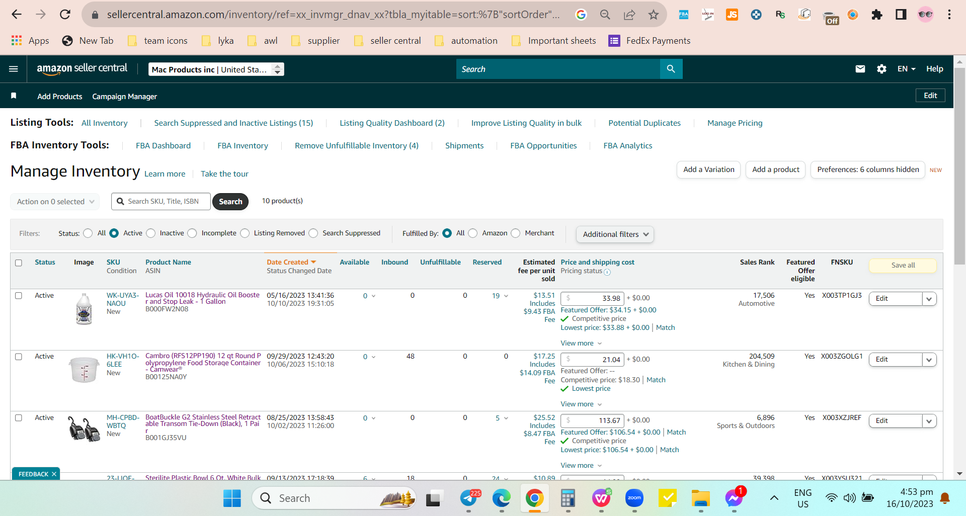Viewport: 966px width, 516px height.
Task: Open Campaign Manager in the top bar
Action: [124, 97]
